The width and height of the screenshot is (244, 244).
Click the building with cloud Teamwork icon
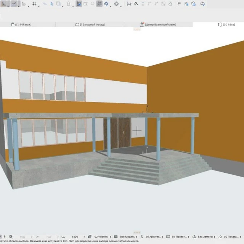[x=193, y=4]
